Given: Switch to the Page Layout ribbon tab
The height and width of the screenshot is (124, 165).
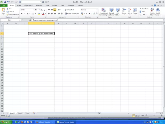Looking at the screenshot, I should click(x=28, y=5).
